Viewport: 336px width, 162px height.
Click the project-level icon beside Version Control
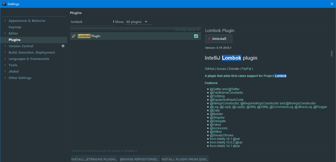63,46
